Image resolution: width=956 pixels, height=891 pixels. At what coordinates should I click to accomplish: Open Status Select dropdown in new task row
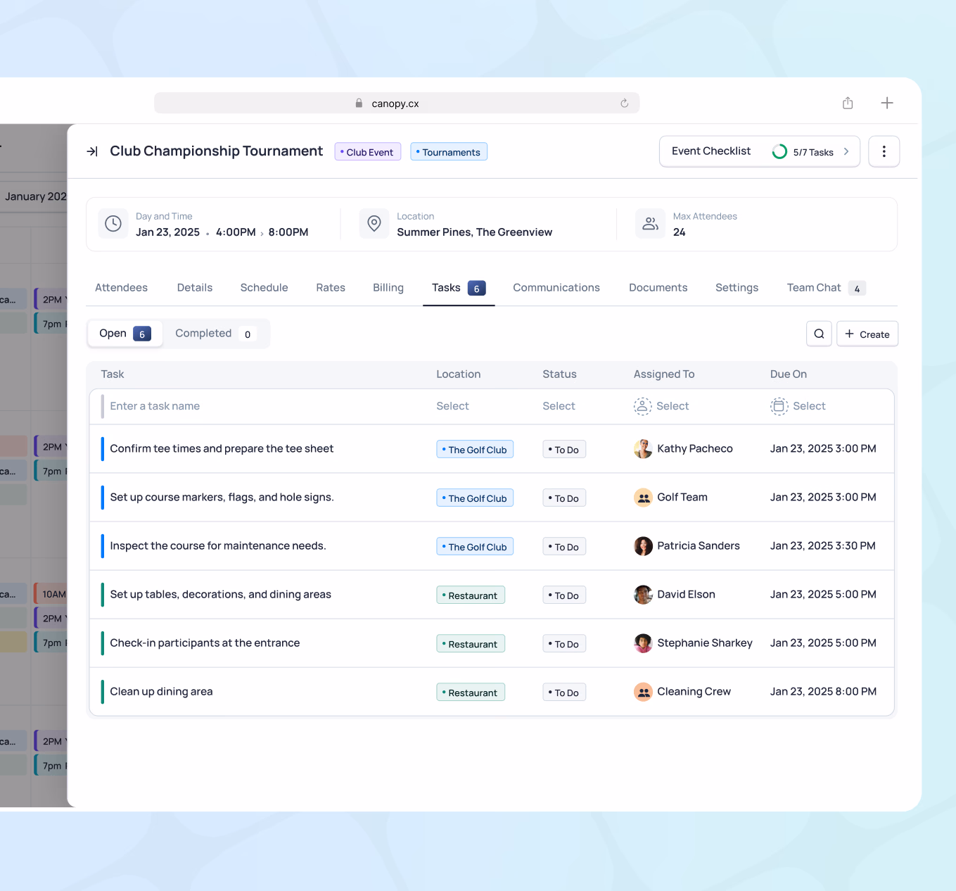pyautogui.click(x=559, y=406)
